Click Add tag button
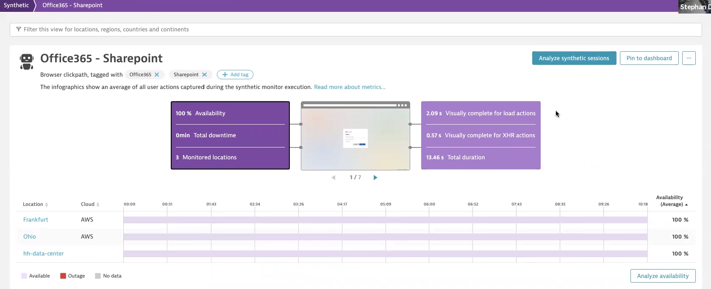 click(x=235, y=75)
